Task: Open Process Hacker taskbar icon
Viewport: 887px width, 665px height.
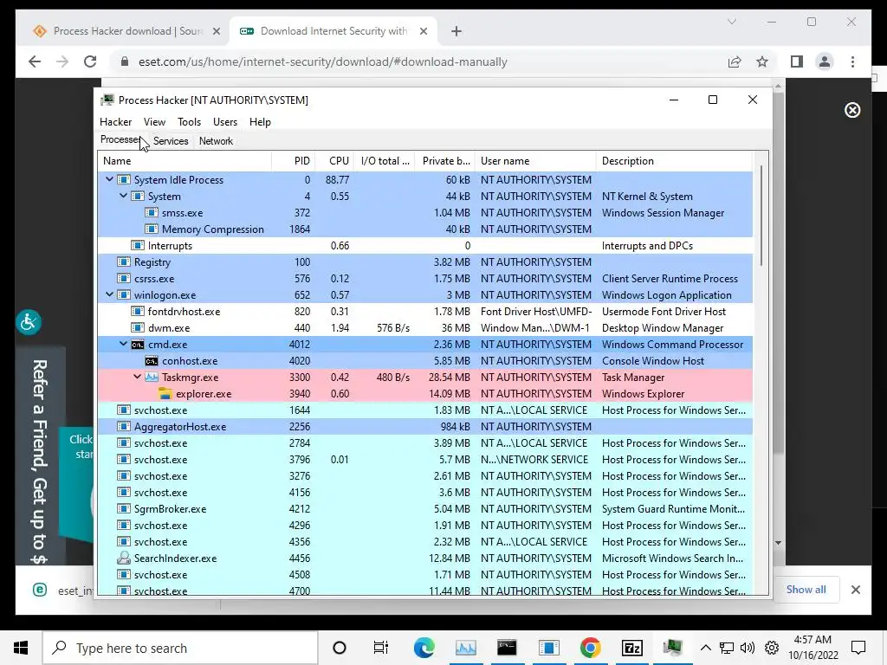Action: pyautogui.click(x=672, y=648)
